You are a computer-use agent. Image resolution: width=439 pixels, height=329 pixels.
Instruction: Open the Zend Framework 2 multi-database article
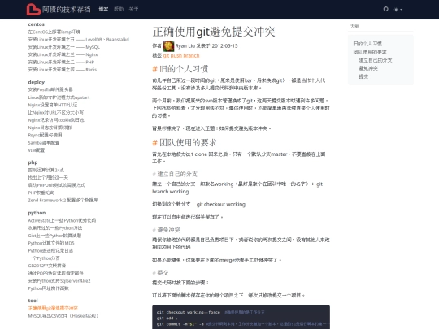click(63, 201)
